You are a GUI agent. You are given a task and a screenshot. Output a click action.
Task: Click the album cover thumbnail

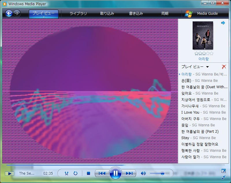[203, 35]
